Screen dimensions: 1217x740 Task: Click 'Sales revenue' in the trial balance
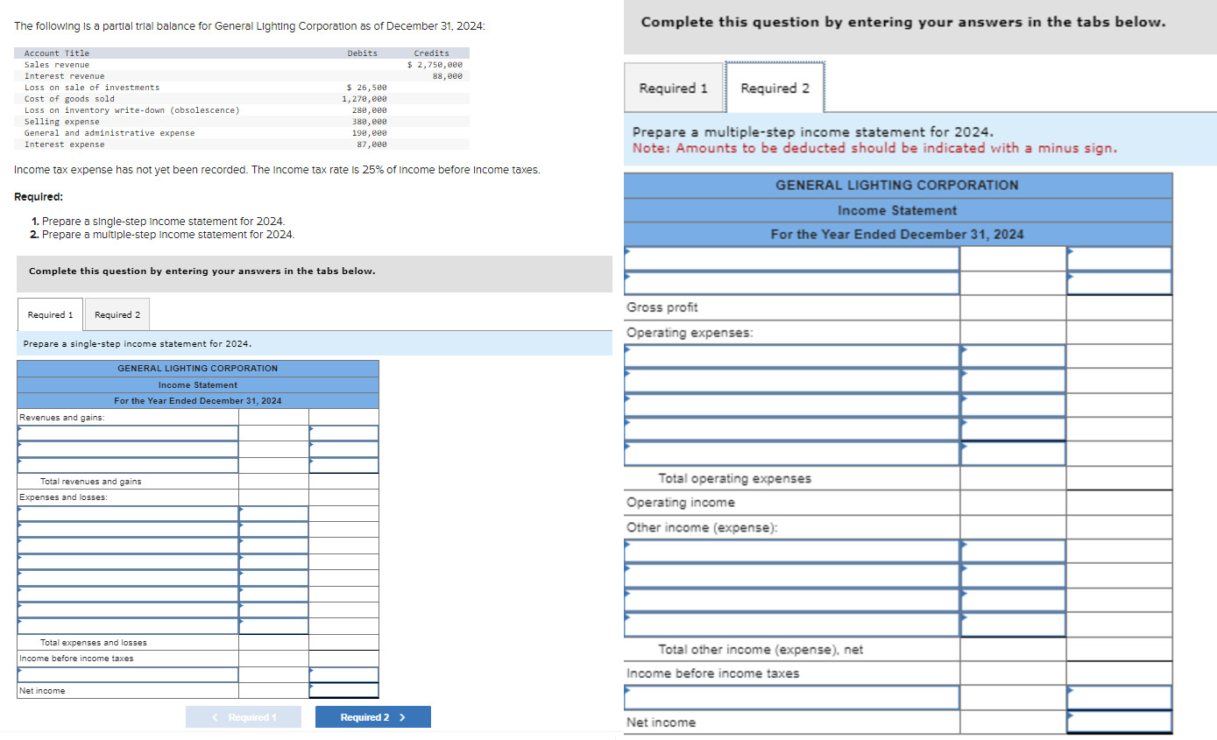(x=57, y=65)
